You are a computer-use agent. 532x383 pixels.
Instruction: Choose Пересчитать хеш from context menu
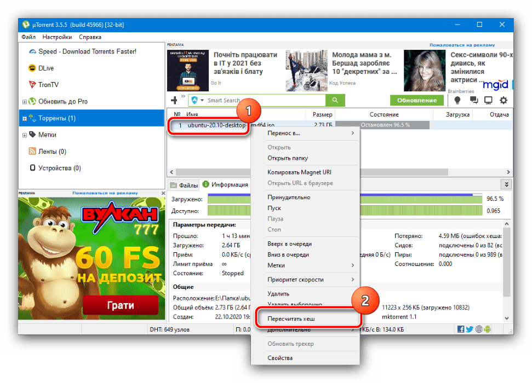coord(305,318)
